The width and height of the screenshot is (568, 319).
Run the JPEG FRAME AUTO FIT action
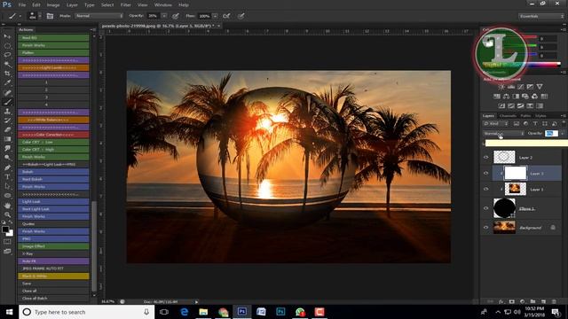53,268
